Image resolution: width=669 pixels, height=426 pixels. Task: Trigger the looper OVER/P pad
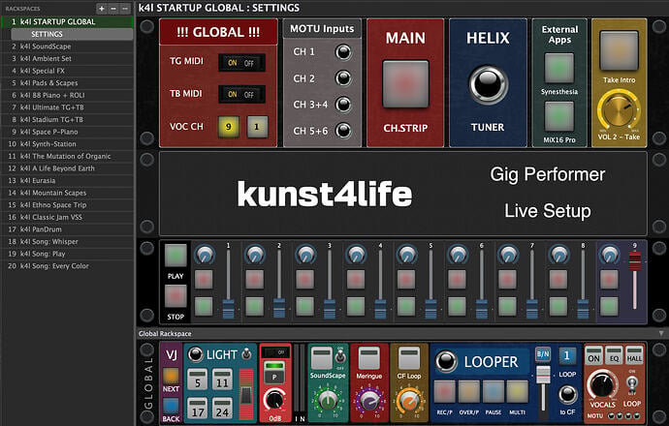tap(469, 392)
